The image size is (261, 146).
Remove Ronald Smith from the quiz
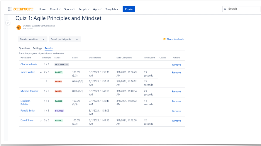point(176,111)
